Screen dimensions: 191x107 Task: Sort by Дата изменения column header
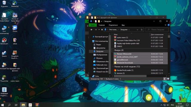(157, 34)
